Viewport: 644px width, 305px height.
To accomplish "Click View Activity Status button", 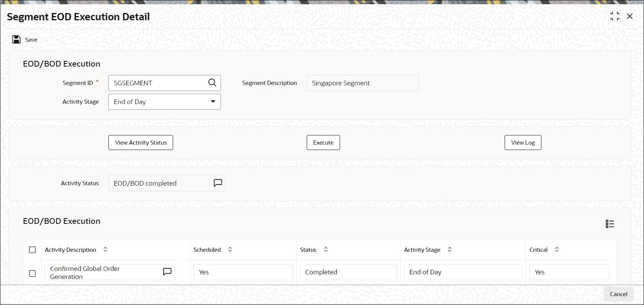I will point(141,142).
